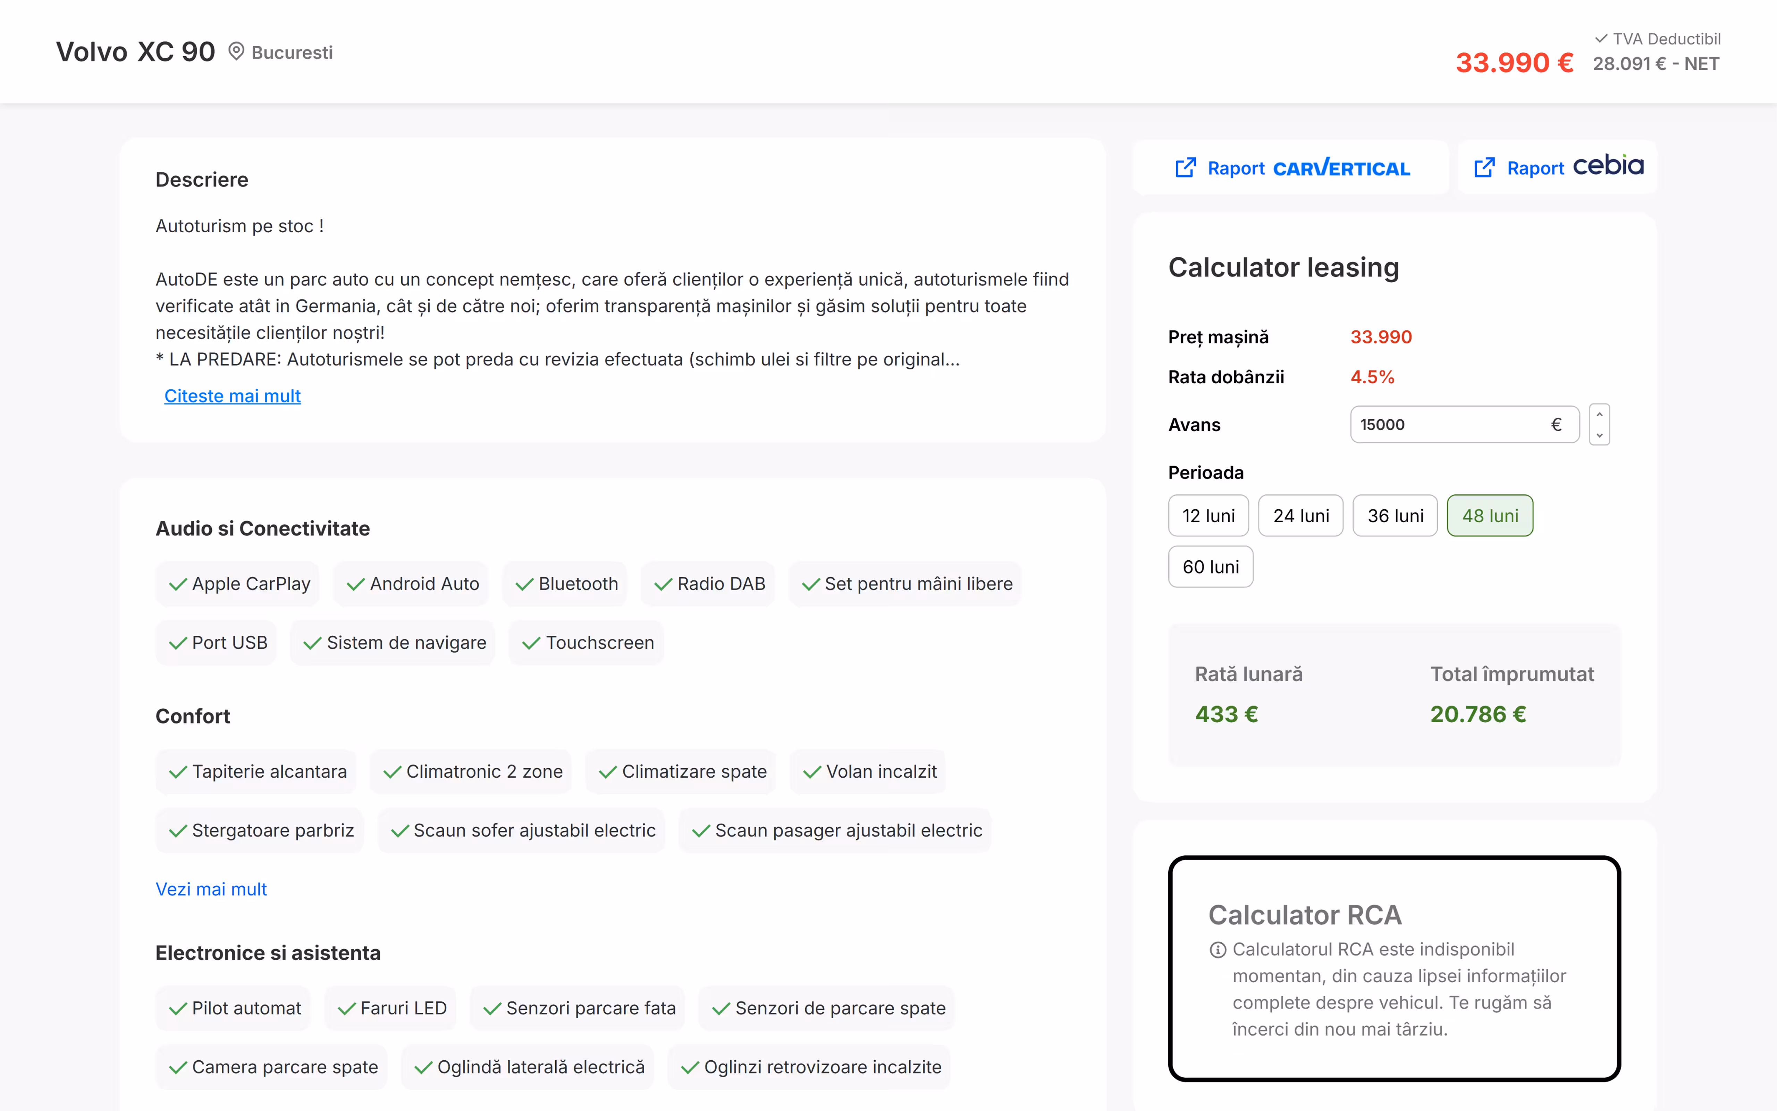Click the Sistem de navigare chip

393,643
